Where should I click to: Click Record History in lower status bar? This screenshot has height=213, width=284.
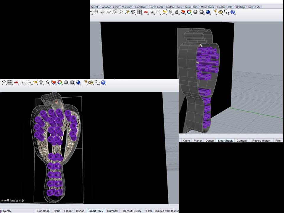point(132,211)
